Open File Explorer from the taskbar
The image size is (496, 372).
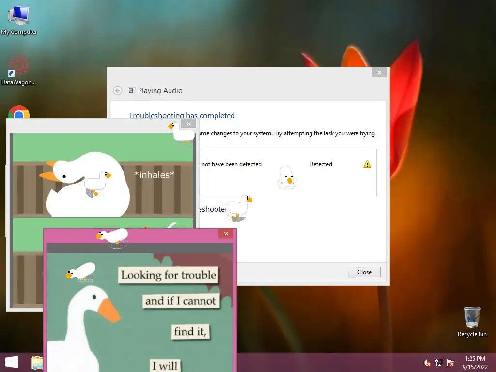(37, 362)
